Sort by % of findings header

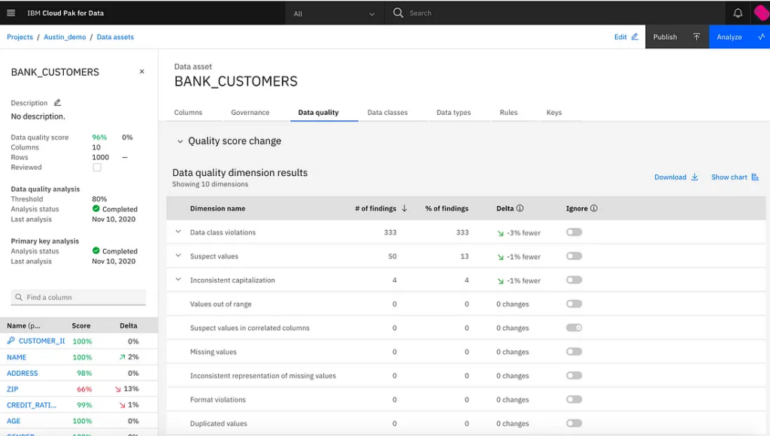[x=447, y=208]
